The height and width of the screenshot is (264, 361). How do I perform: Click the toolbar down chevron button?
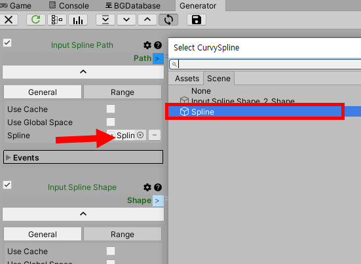126,20
